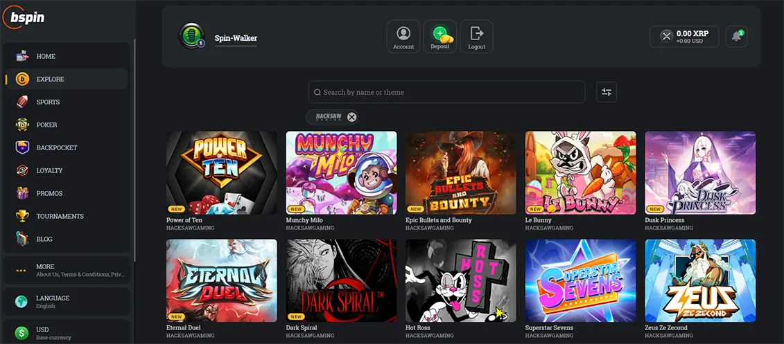Screen dimensions: 784x344
Task: Click the Sports football icon
Action: [x=22, y=102]
